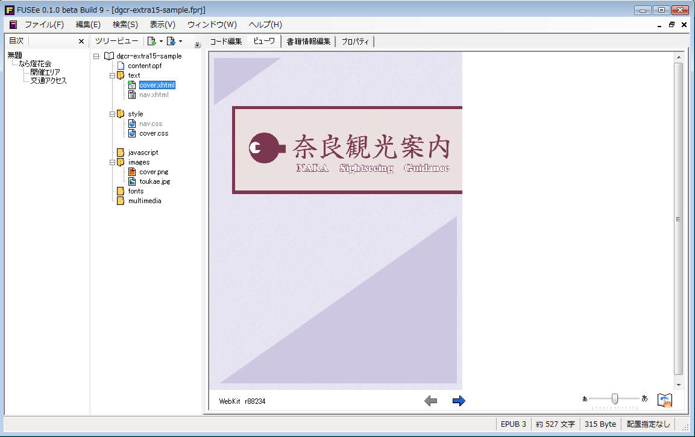Switch to the コード編集 tab
The image size is (695, 437).
coord(226,42)
